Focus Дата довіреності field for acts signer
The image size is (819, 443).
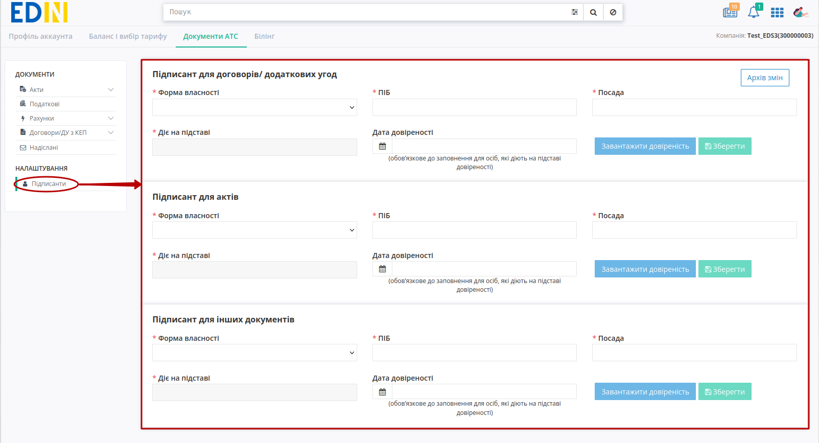click(x=484, y=269)
